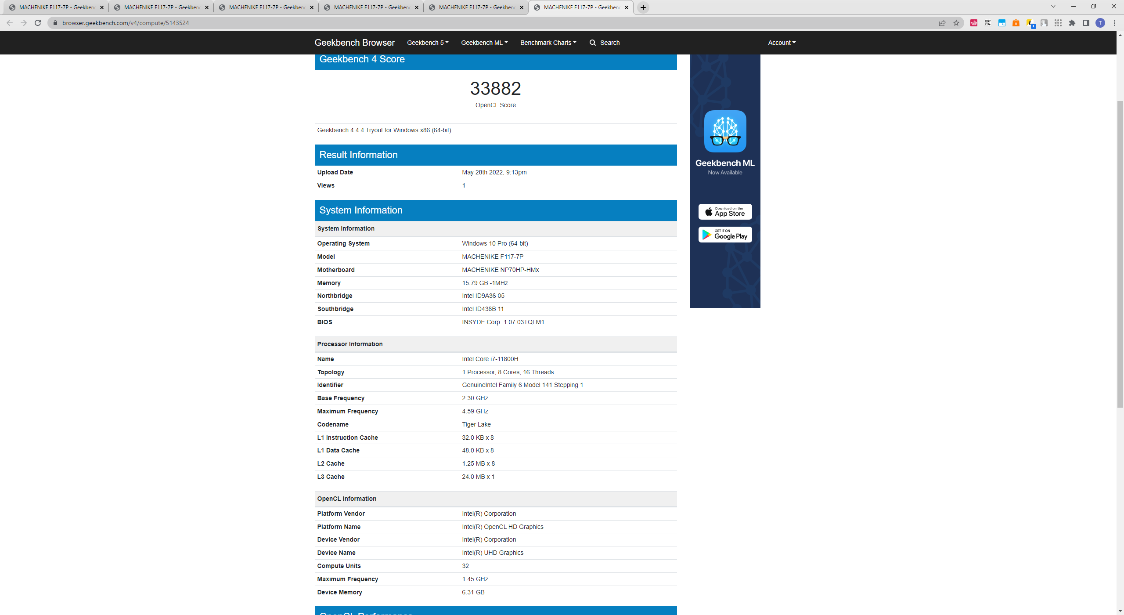Close the first MACHENIKE tab
Screen dimensions: 1124x615
click(x=102, y=7)
